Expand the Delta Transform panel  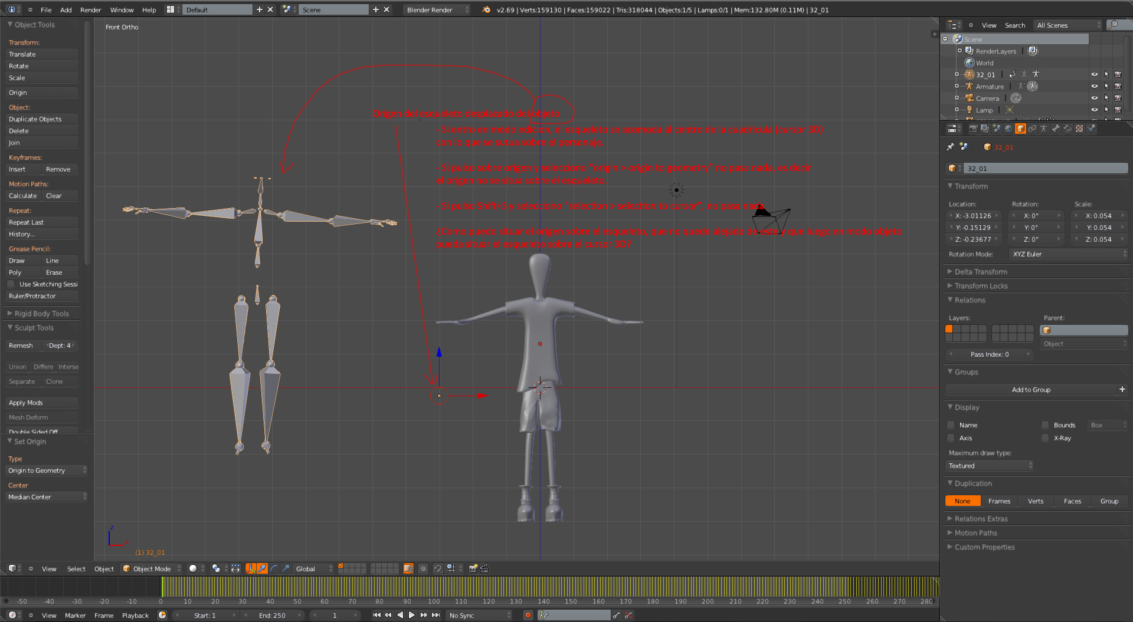tap(981, 272)
